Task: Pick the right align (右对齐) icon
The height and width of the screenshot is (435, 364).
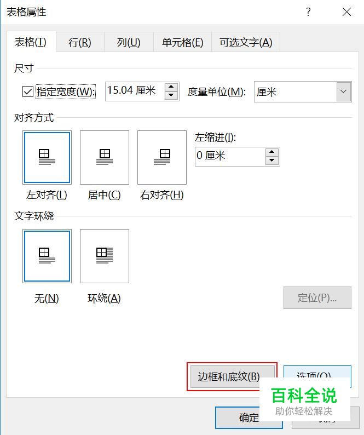Action: tap(162, 157)
